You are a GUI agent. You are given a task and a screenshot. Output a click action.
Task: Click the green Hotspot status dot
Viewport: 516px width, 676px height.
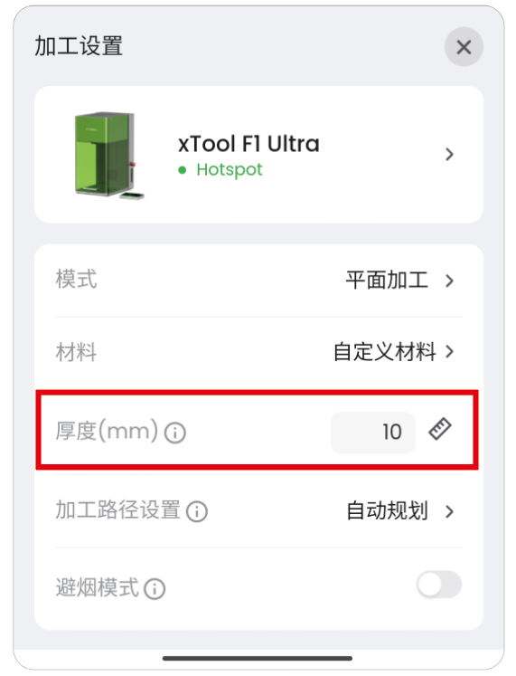[182, 170]
